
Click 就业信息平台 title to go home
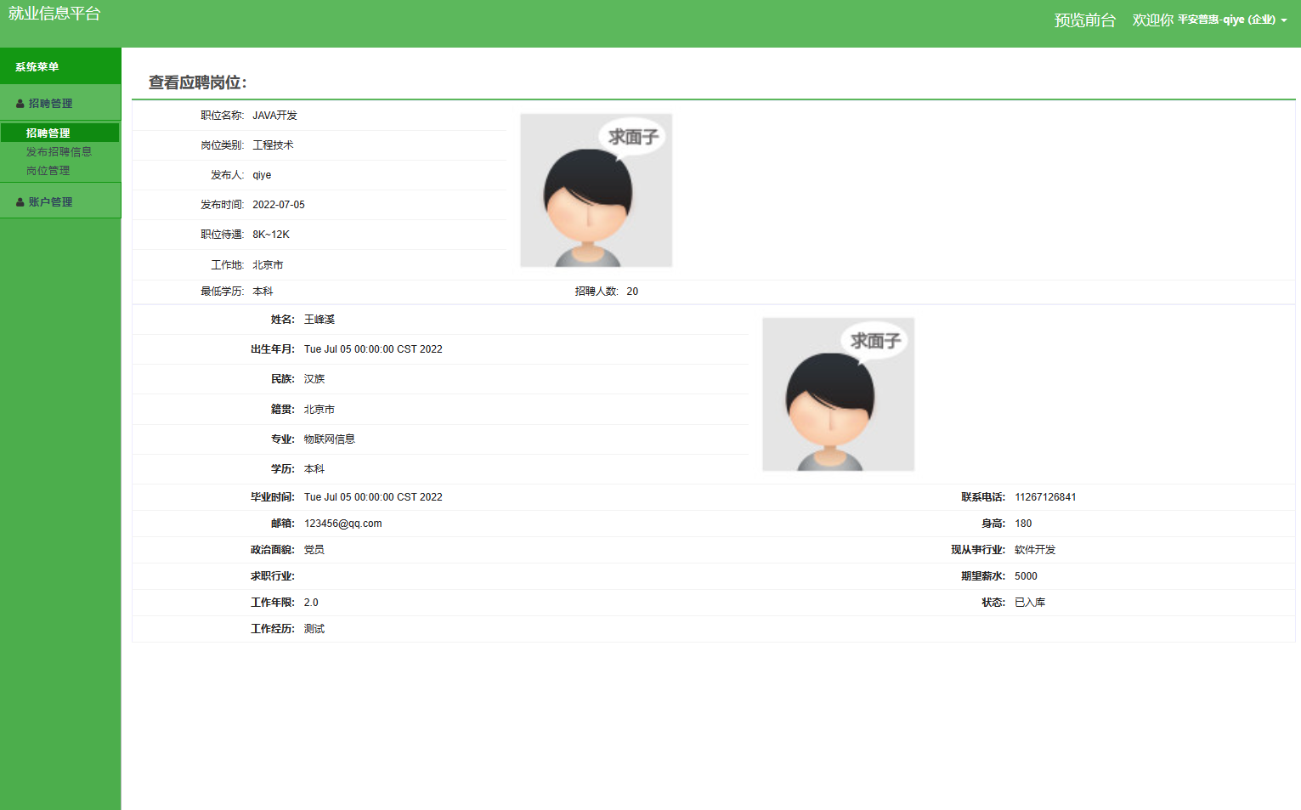point(54,13)
